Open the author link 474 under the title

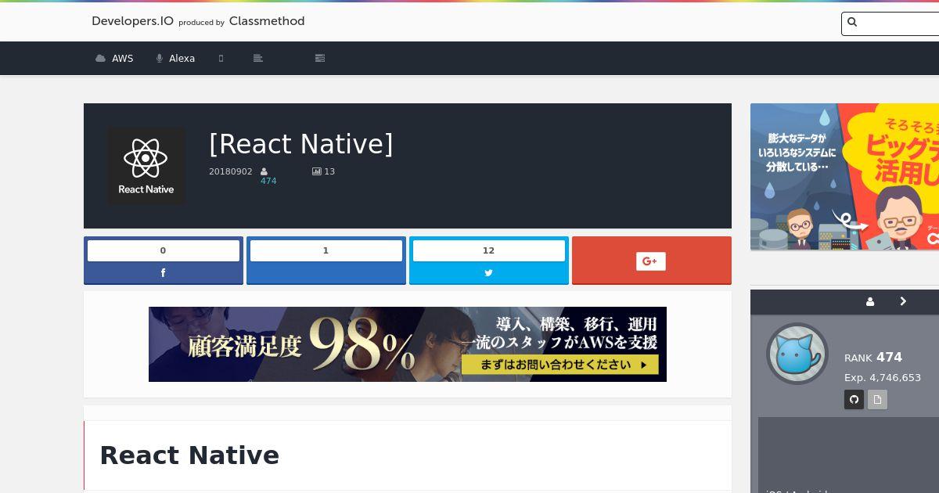click(x=268, y=181)
